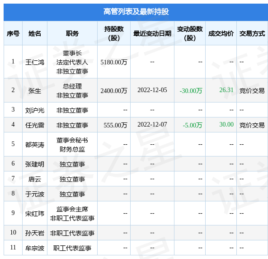Click the date 2022-12-07
The height and width of the screenshot is (259, 268).
[152, 125]
